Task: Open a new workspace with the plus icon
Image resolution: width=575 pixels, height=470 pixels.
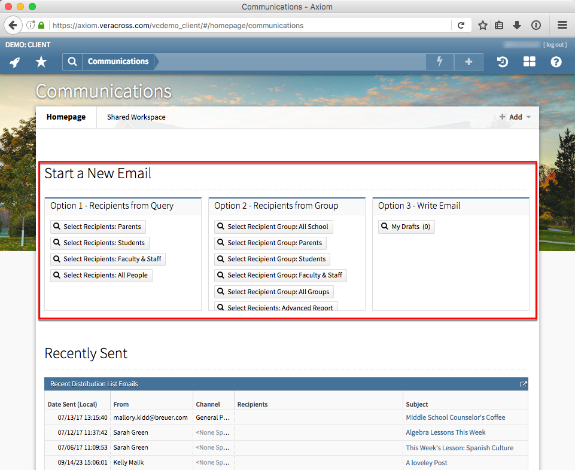Action: pyautogui.click(x=467, y=62)
